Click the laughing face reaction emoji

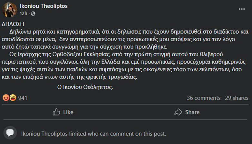(x=13, y=98)
